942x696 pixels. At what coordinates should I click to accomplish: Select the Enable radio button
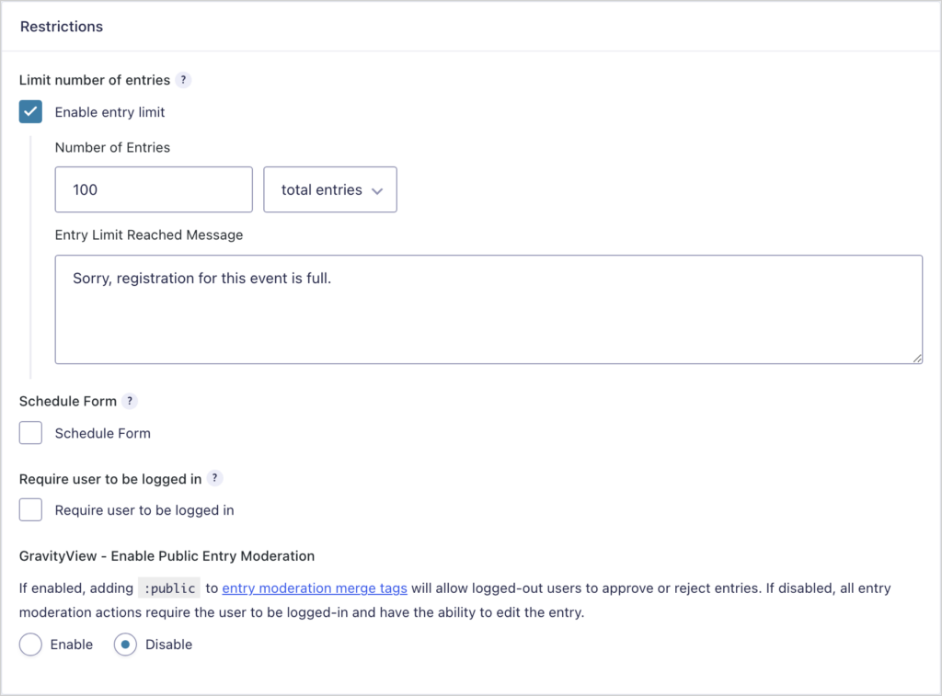pyautogui.click(x=30, y=645)
